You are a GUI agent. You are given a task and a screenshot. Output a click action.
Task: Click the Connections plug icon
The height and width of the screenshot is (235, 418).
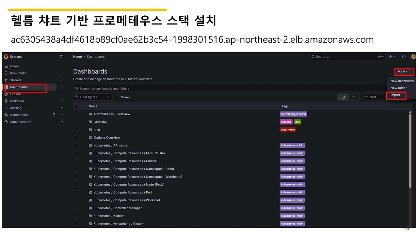[6, 115]
